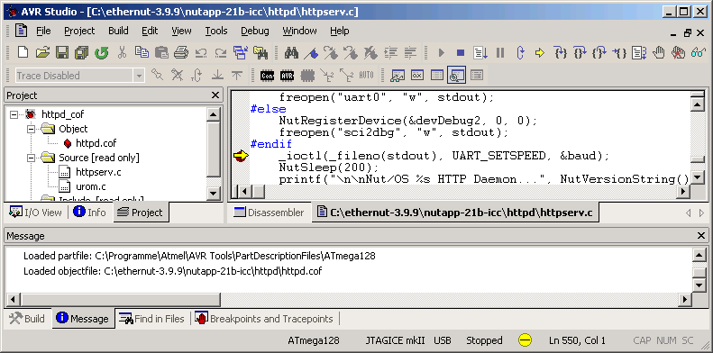Screen dimensions: 713x353
Task: Open the Window menu
Action: 299,31
